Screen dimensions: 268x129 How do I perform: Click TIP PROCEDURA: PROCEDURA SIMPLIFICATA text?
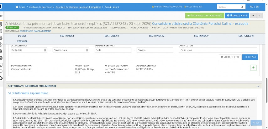coord(44,27)
